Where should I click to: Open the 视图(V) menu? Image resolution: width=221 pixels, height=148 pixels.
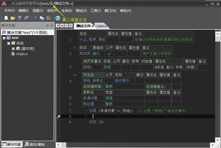[x=38, y=11]
